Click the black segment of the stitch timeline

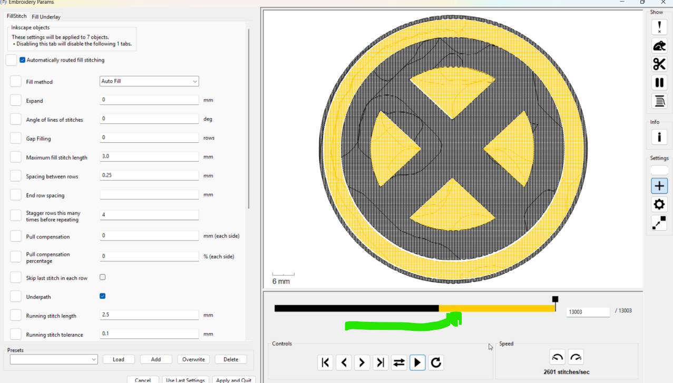pos(357,308)
